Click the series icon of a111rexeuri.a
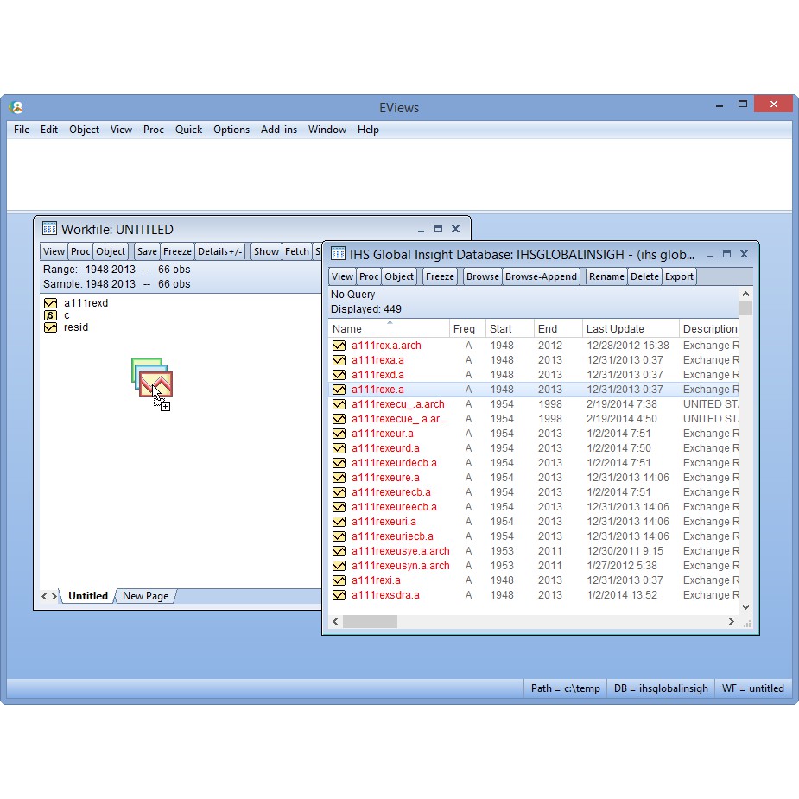This screenshot has width=799, height=799. 339,522
